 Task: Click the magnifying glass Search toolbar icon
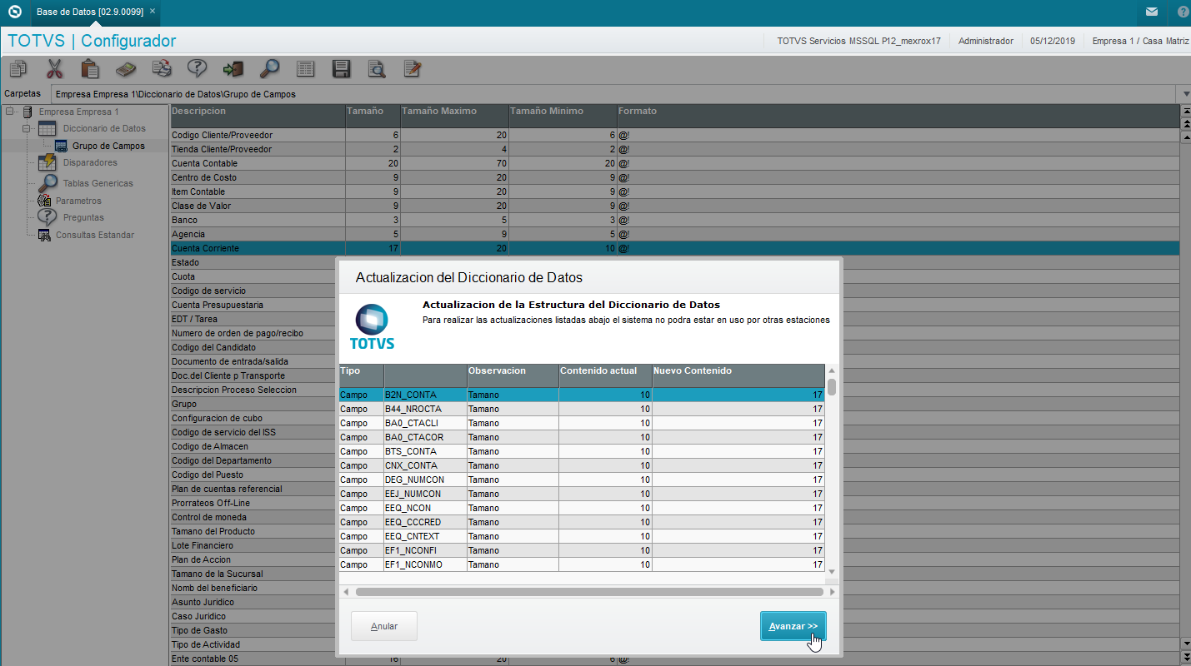(269, 69)
